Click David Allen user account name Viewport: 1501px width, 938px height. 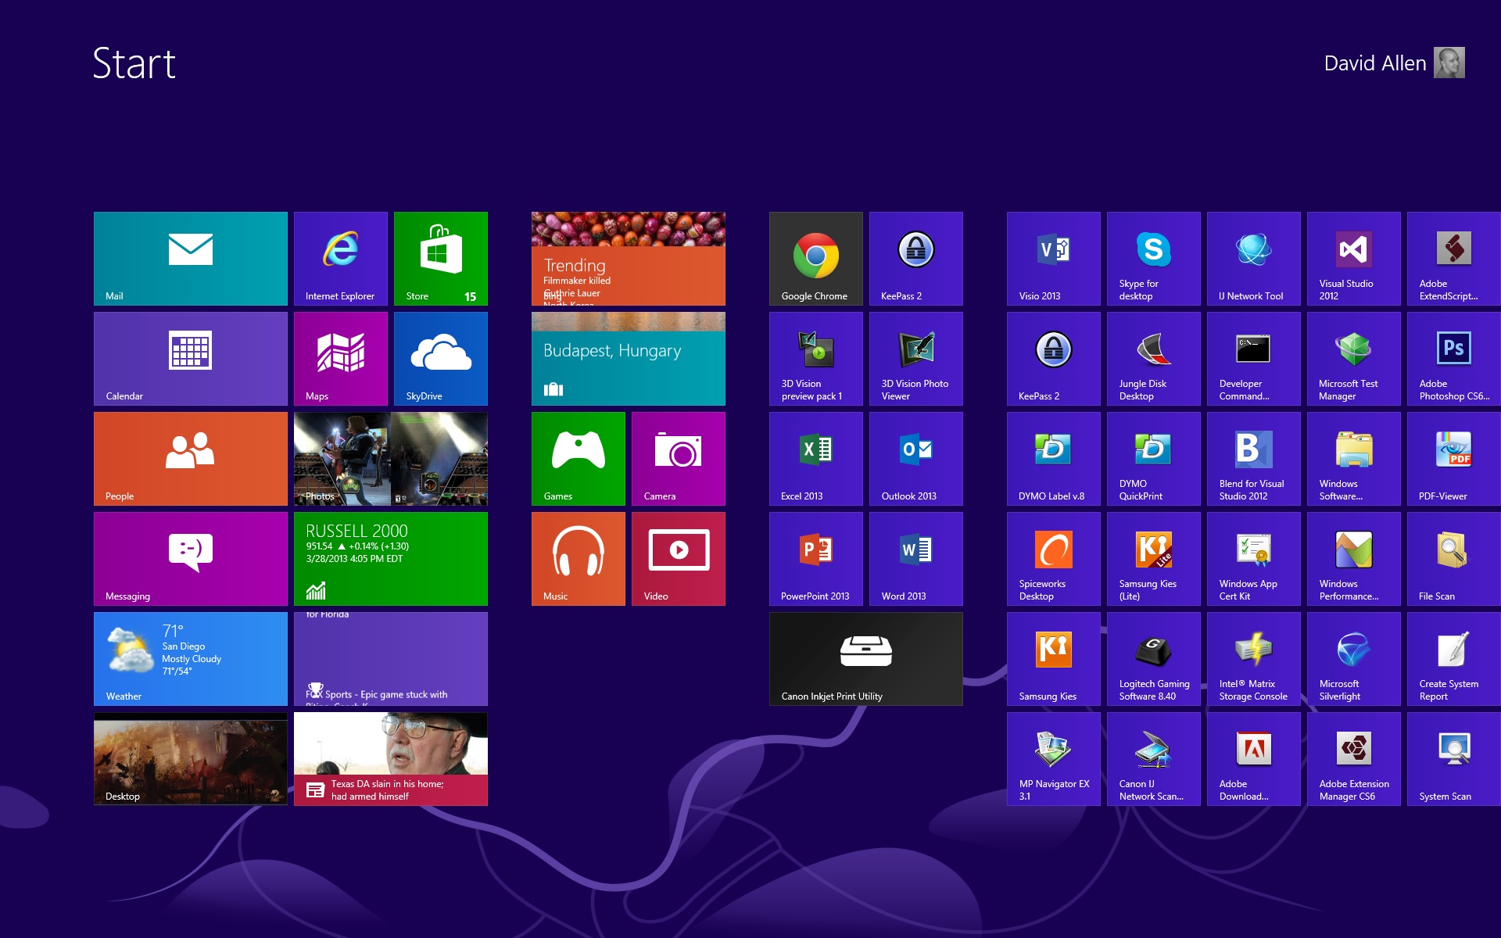click(1374, 63)
